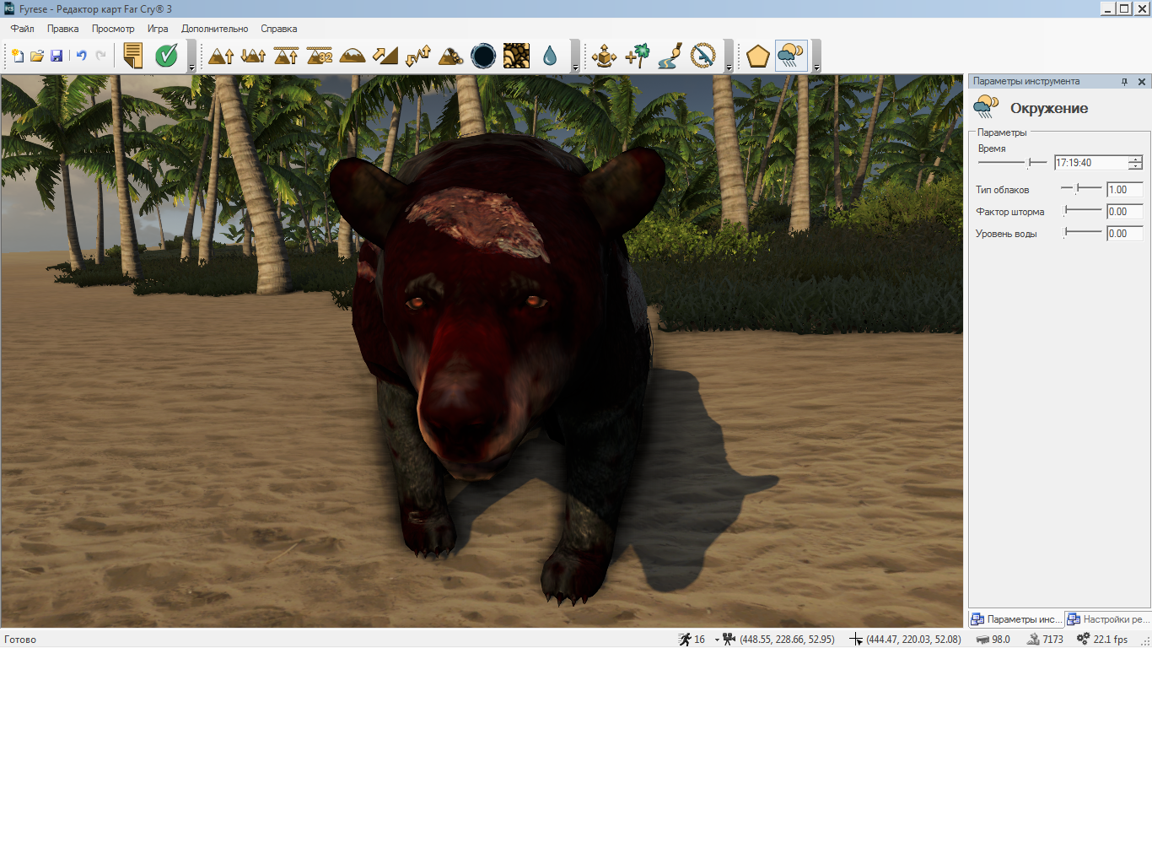Increase time with the spinner up arrow
The width and height of the screenshot is (1152, 864).
(x=1136, y=159)
